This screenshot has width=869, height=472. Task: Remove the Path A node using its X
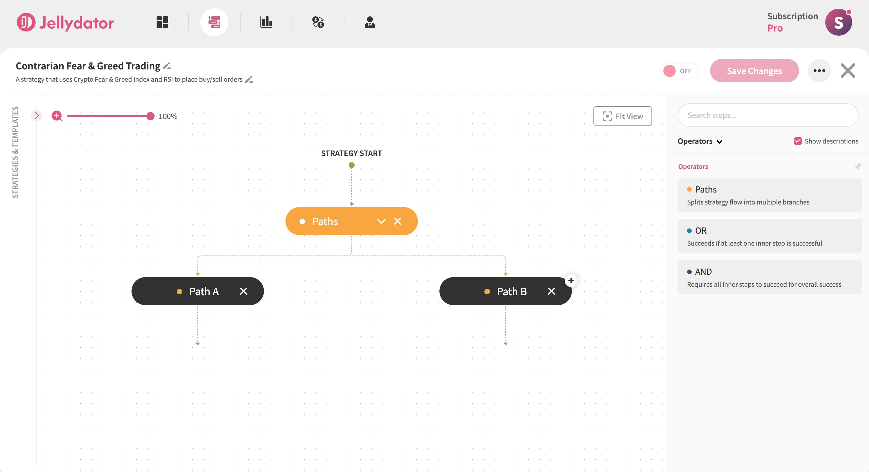[x=243, y=291]
